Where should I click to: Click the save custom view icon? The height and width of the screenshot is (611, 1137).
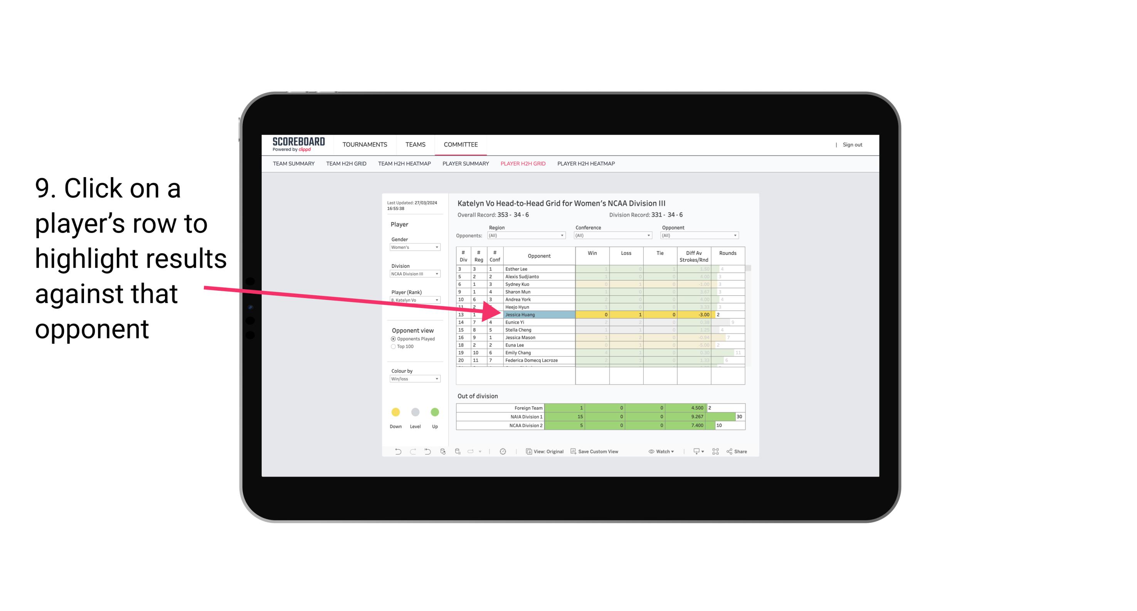click(x=574, y=452)
